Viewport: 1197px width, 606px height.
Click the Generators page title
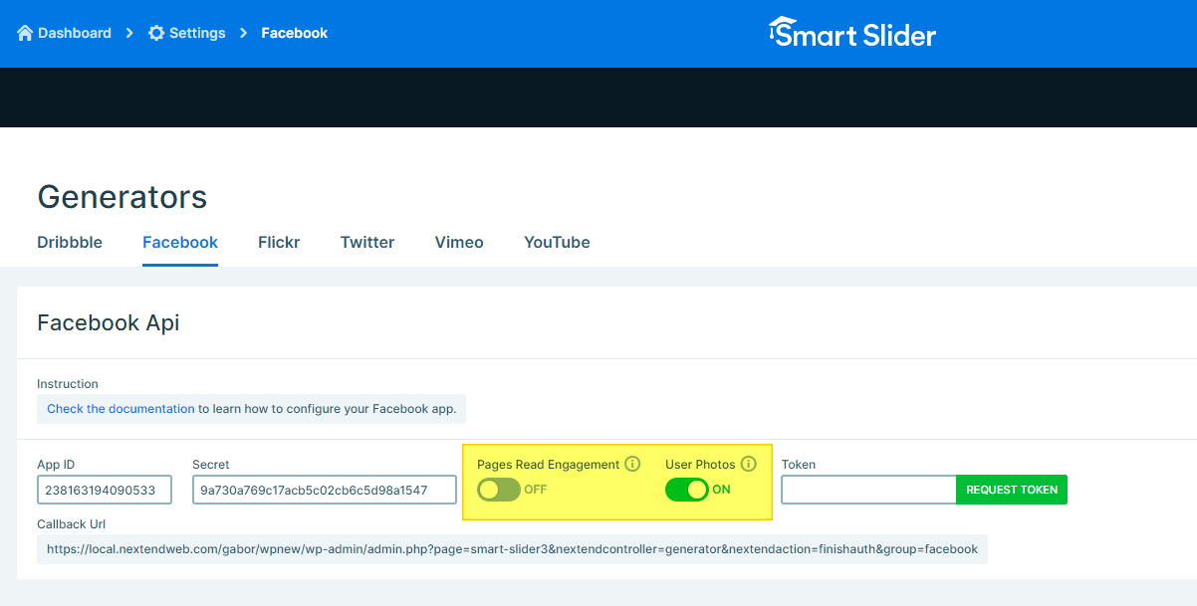tap(122, 197)
